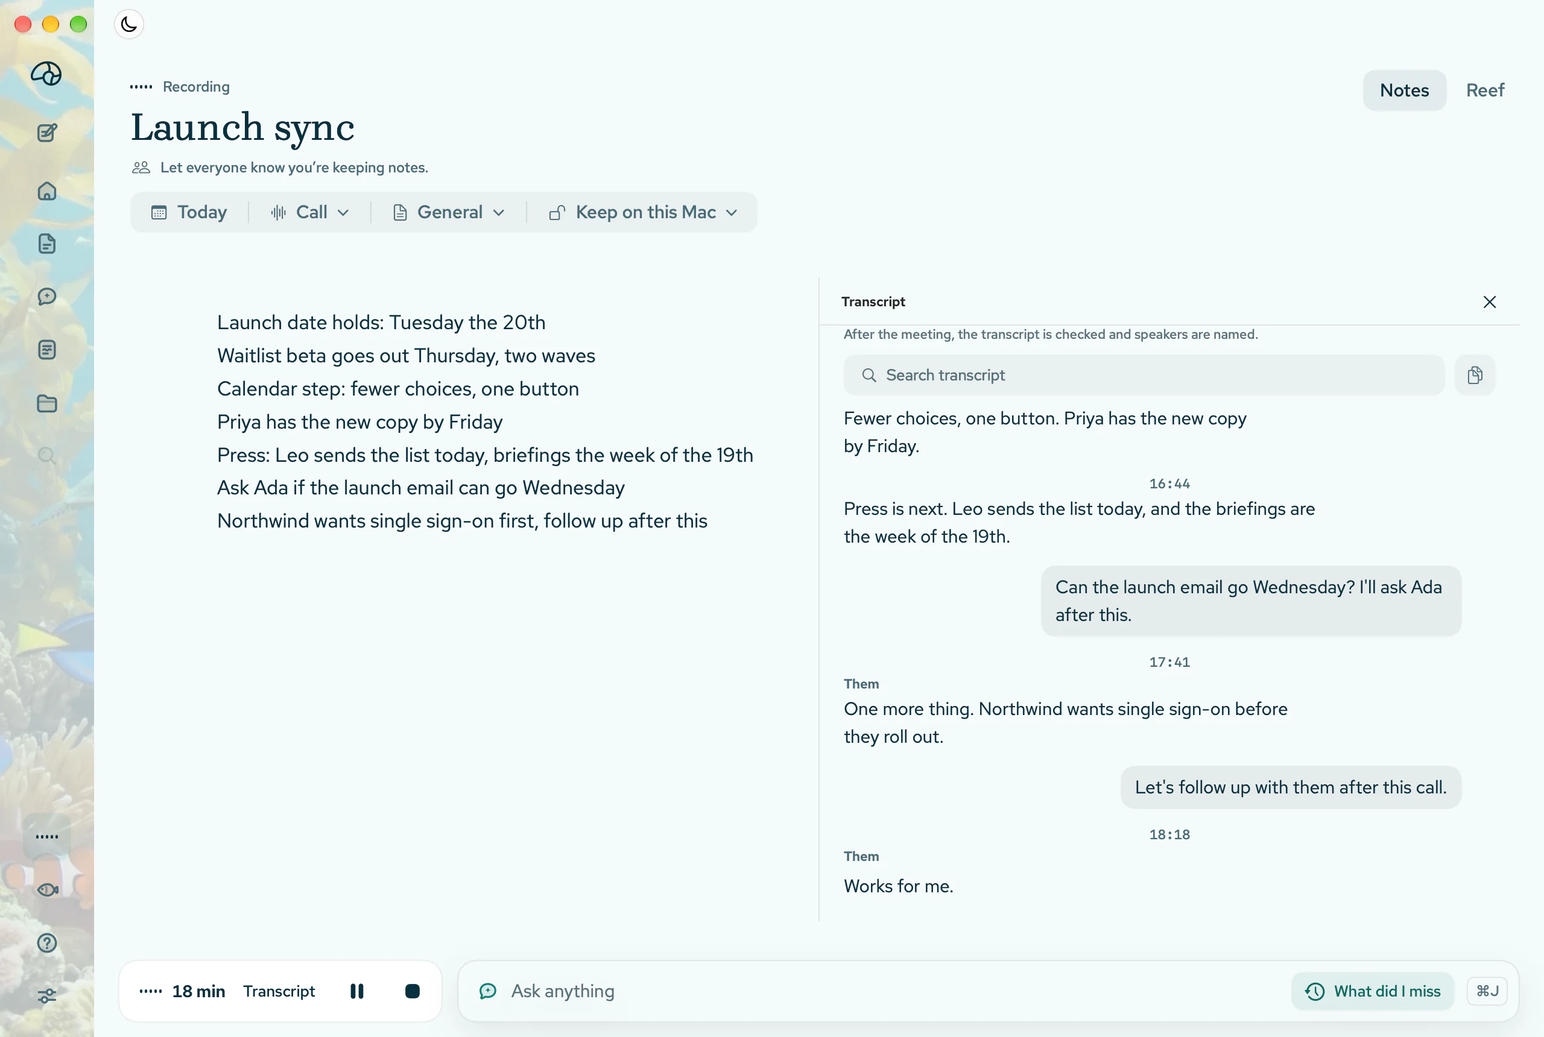This screenshot has height=1037, width=1544.
Task: Open the settings sliders icon
Action: 47,996
